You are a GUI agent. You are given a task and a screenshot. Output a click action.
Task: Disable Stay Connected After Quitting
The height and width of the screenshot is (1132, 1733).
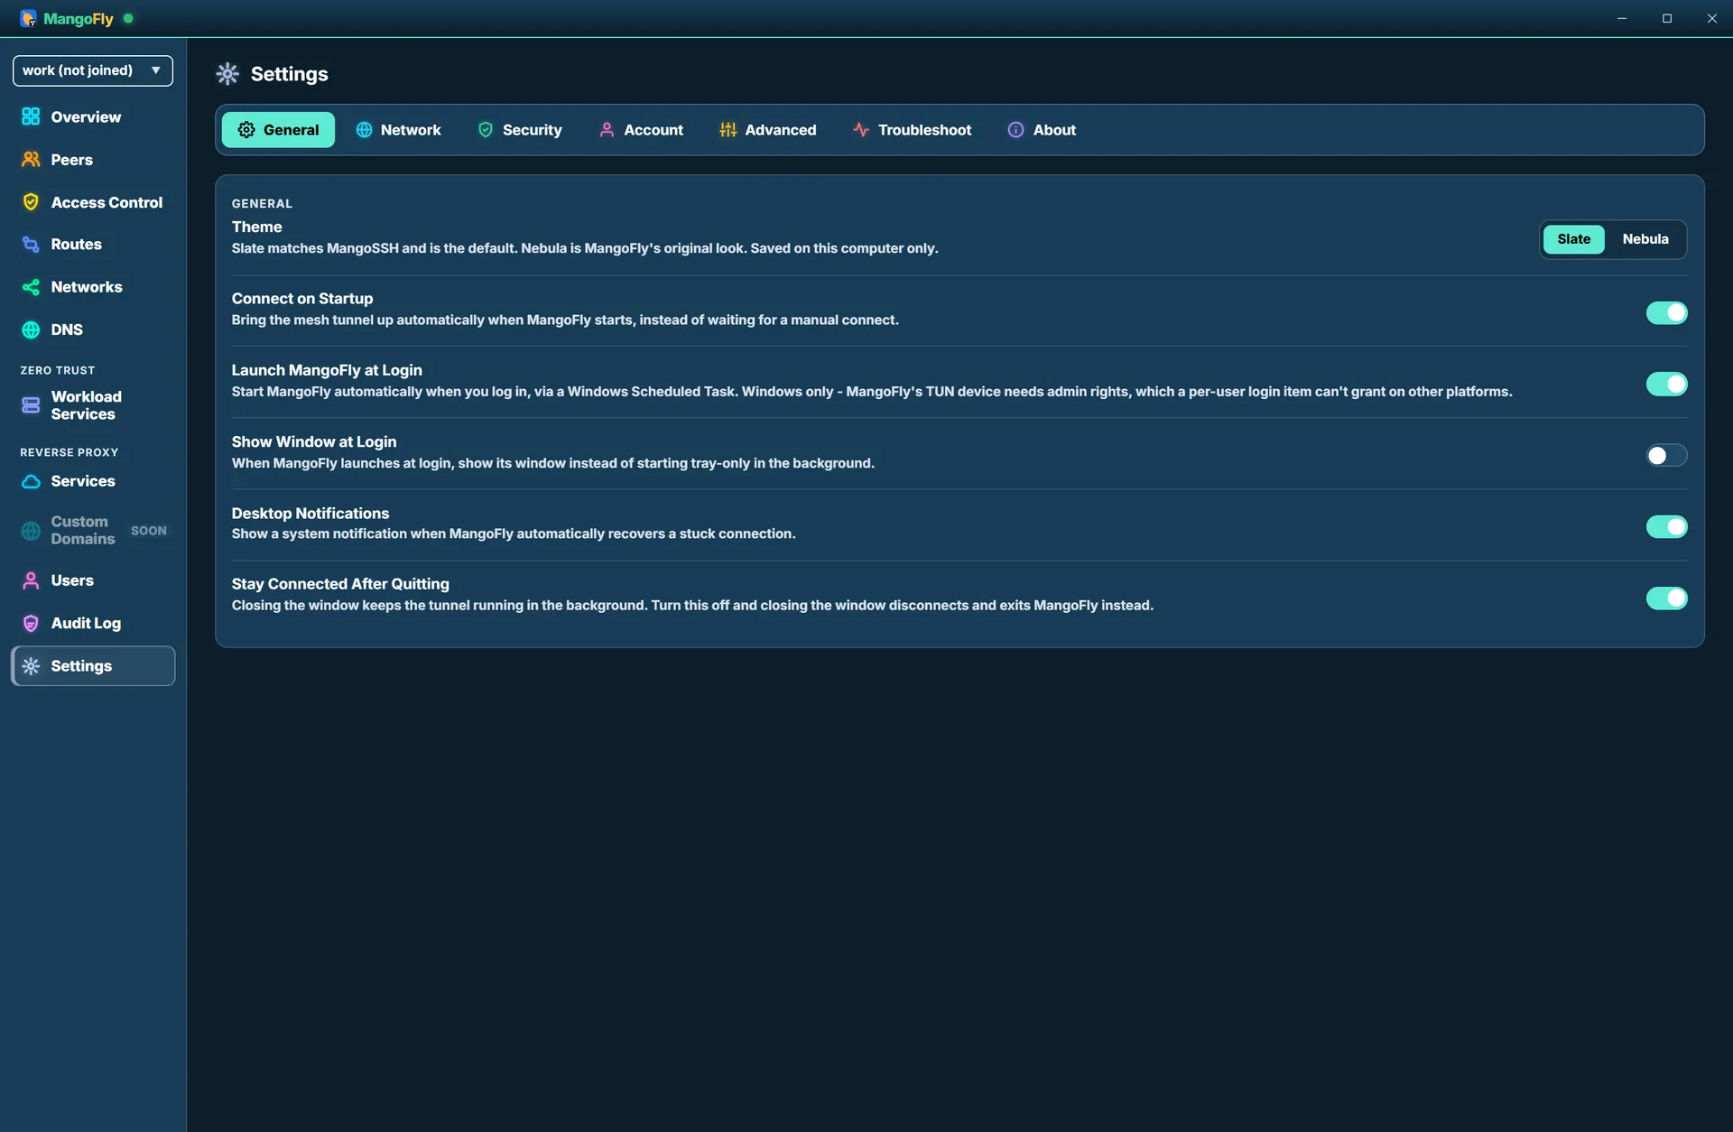pyautogui.click(x=1666, y=598)
